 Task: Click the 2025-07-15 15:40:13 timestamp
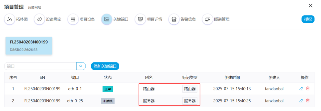pos(232,89)
